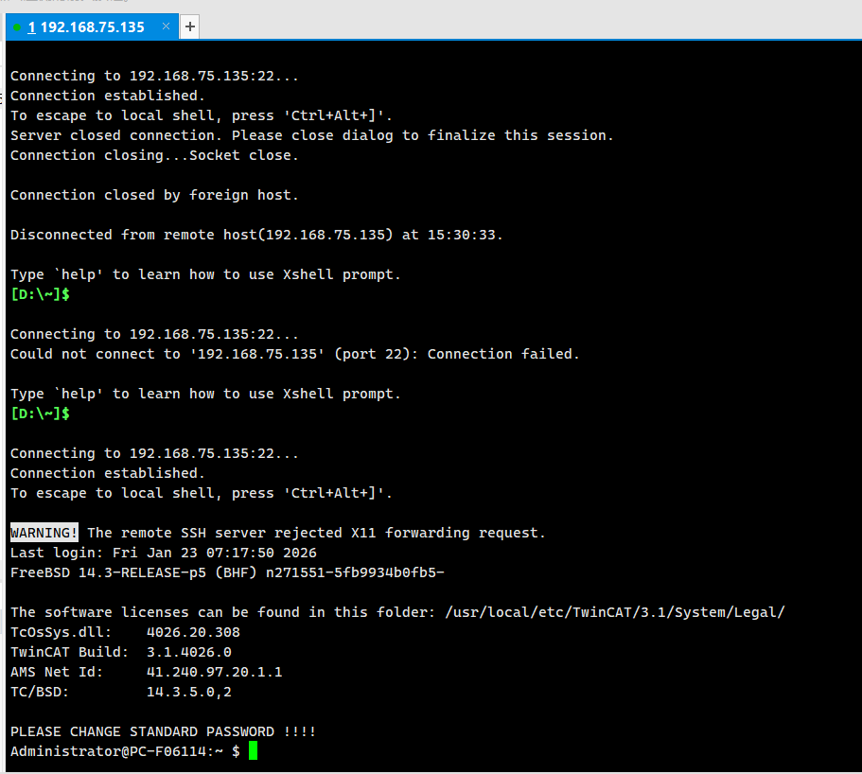Click the Administrator@PC-F06114 shell prompt
The image size is (862, 774).
[x=118, y=751]
